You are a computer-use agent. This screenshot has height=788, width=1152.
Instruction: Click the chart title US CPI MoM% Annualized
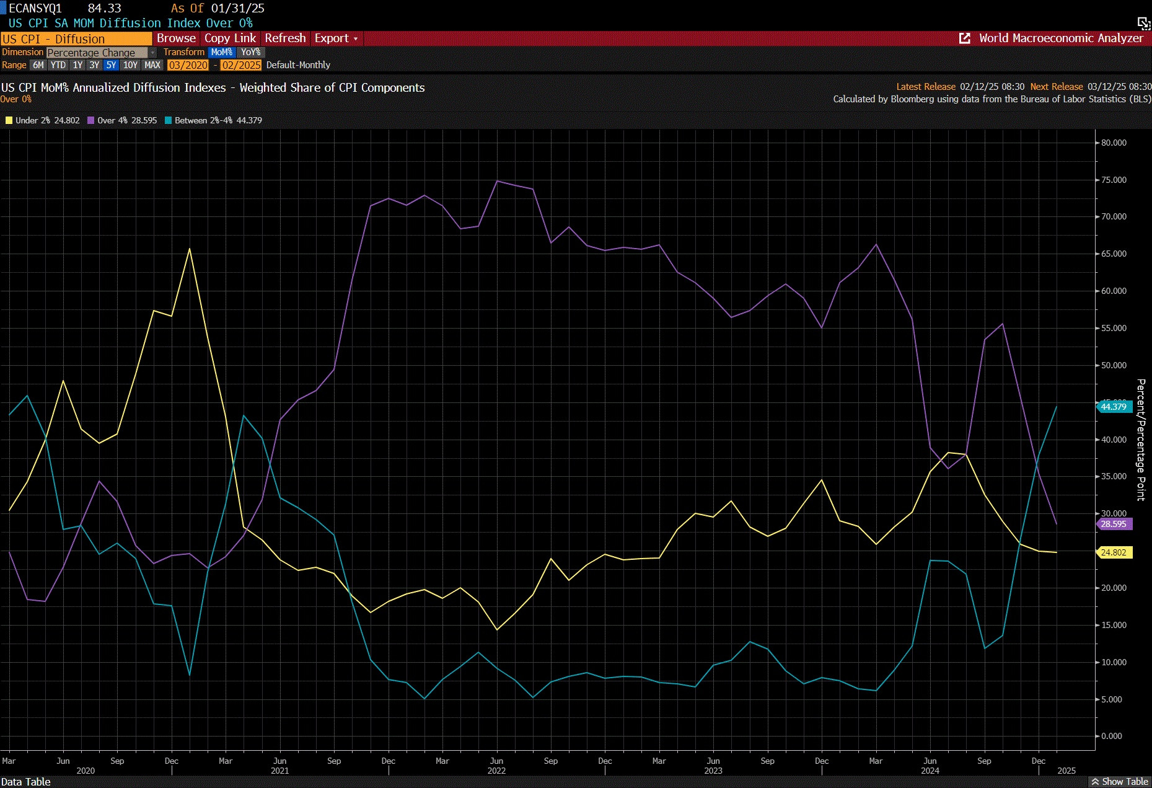[213, 88]
